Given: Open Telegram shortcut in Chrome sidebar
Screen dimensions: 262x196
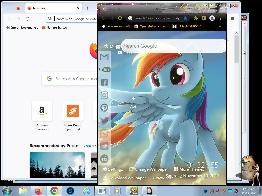Looking at the screenshot, I should click(x=104, y=146).
